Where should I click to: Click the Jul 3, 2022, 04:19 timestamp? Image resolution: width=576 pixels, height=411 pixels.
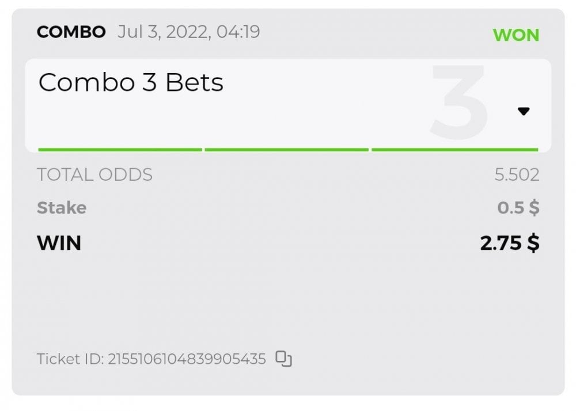click(x=188, y=32)
